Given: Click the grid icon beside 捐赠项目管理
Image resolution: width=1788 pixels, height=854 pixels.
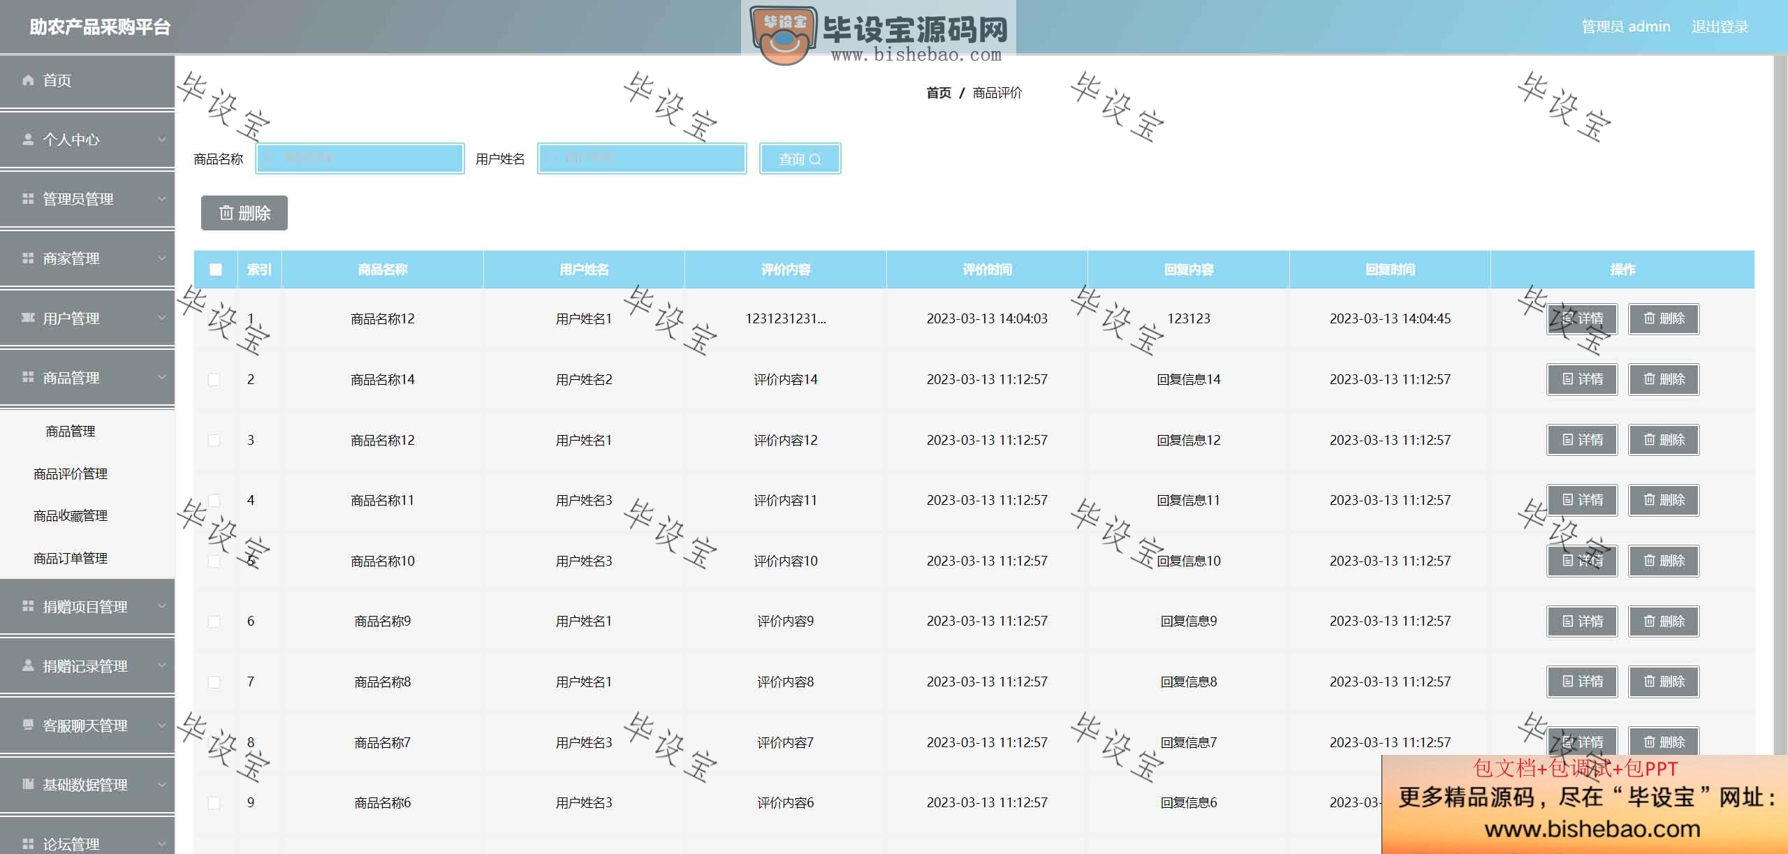Looking at the screenshot, I should 28,606.
